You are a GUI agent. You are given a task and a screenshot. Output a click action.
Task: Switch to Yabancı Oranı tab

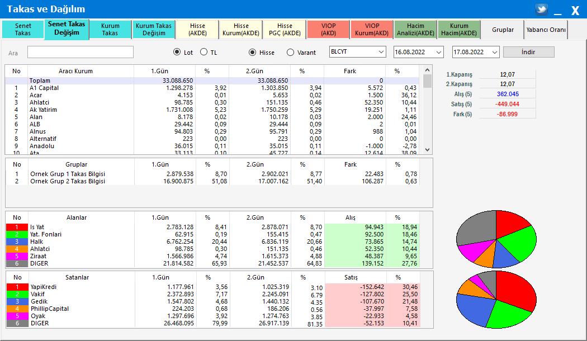tap(546, 30)
